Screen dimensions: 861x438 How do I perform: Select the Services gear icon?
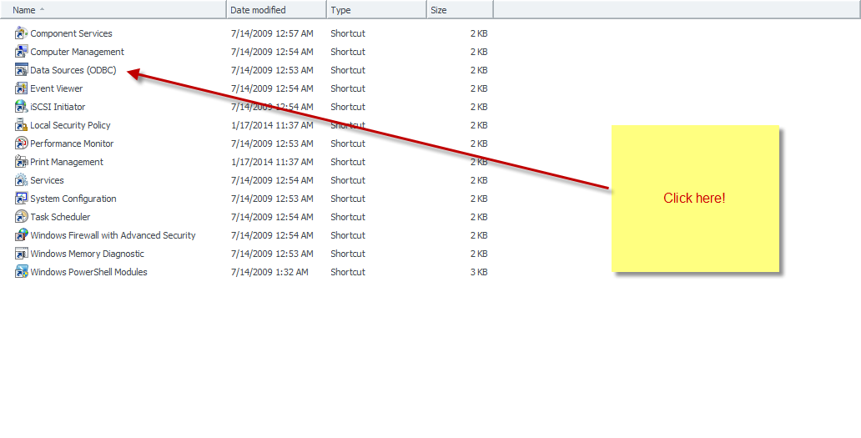tap(22, 180)
